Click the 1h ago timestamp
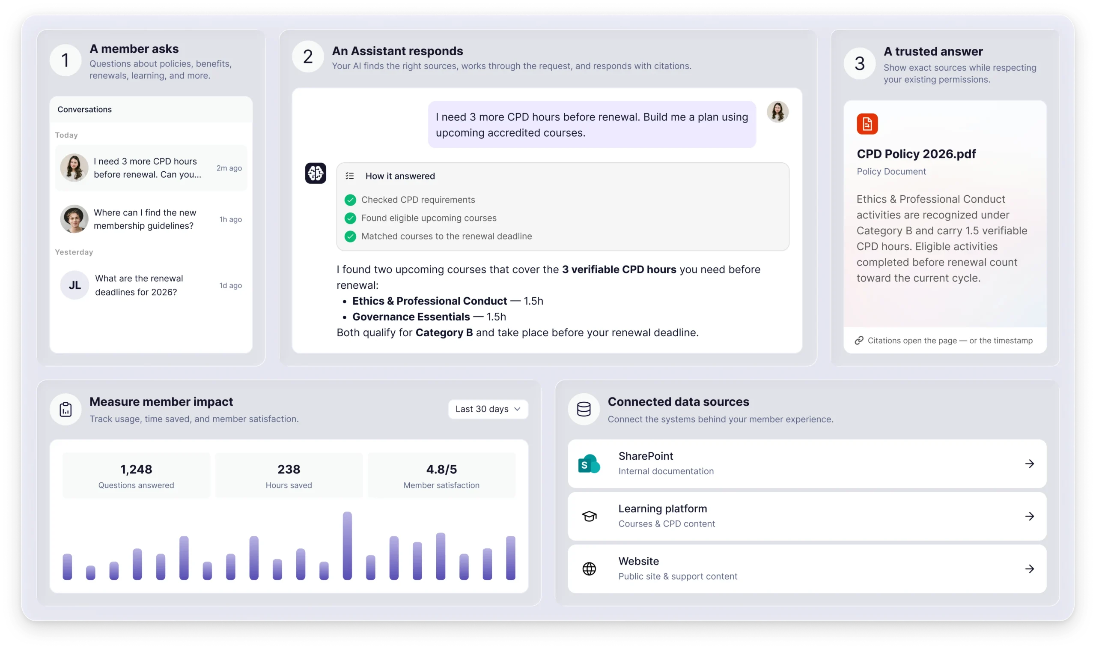 [x=230, y=219]
